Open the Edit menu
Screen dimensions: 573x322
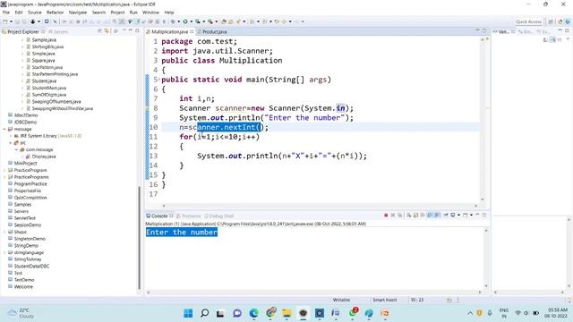pos(19,13)
